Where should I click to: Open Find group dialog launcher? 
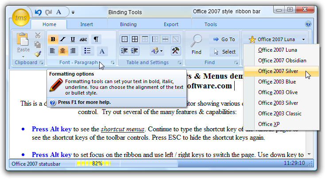tap(236, 62)
